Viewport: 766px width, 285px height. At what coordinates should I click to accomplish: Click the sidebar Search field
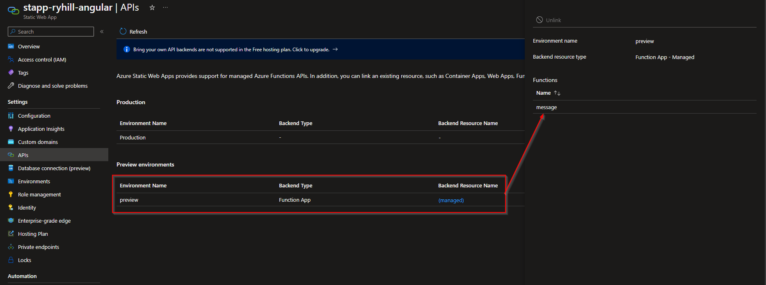(x=51, y=32)
